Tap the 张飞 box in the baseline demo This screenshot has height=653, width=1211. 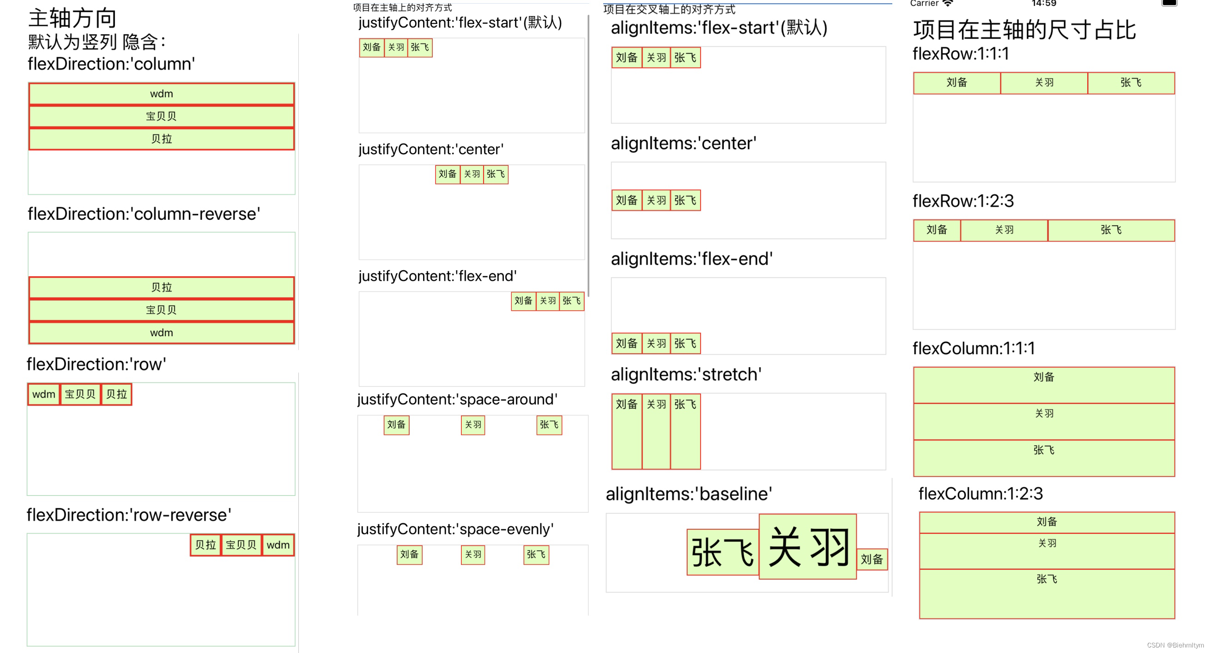pyautogui.click(x=723, y=552)
